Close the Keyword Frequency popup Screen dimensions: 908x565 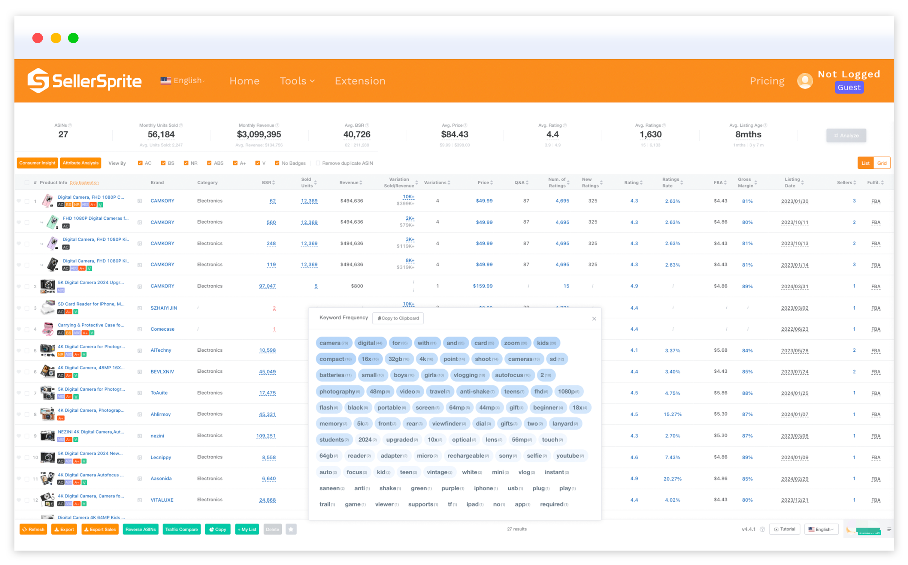(594, 319)
